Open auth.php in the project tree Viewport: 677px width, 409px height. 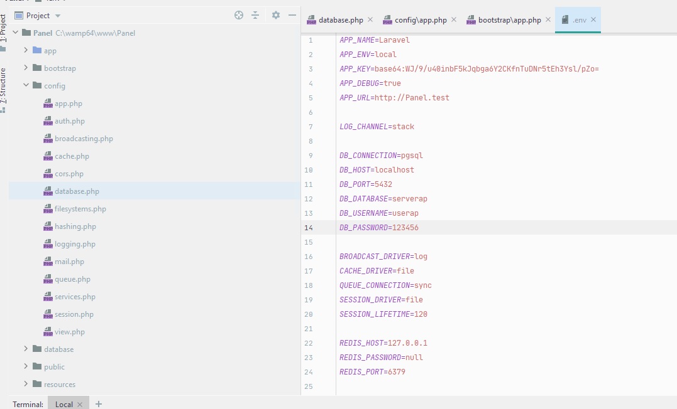69,121
